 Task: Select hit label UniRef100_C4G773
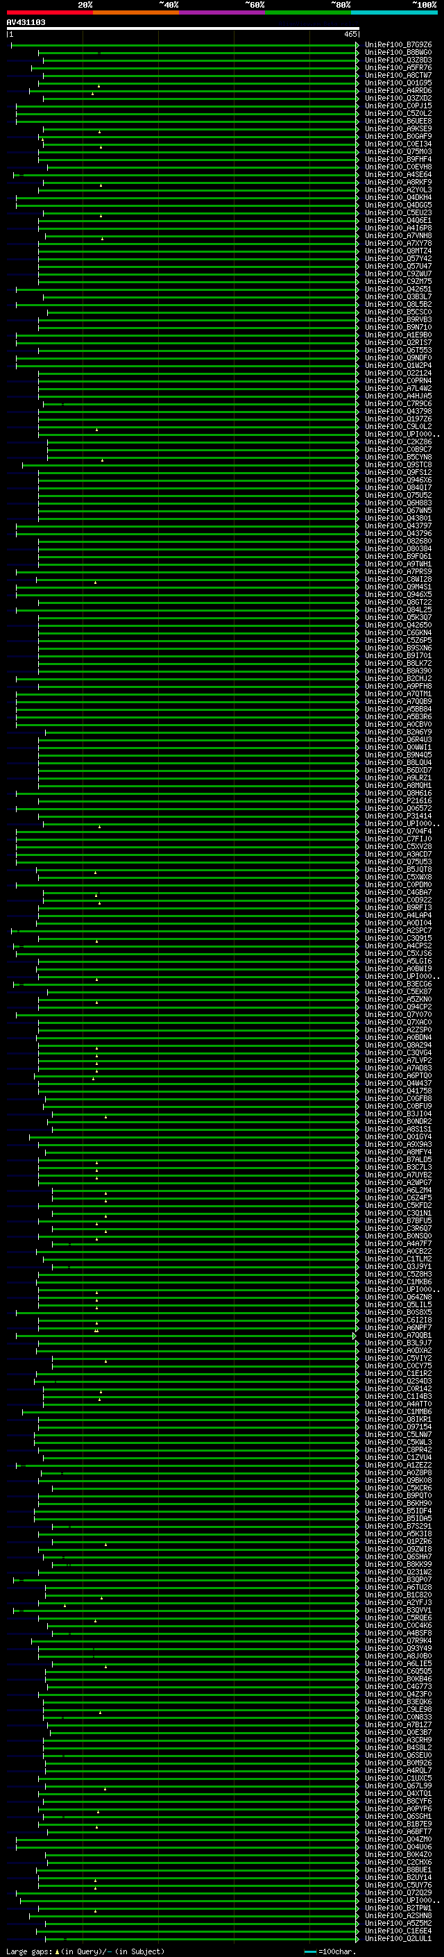tap(398, 1686)
